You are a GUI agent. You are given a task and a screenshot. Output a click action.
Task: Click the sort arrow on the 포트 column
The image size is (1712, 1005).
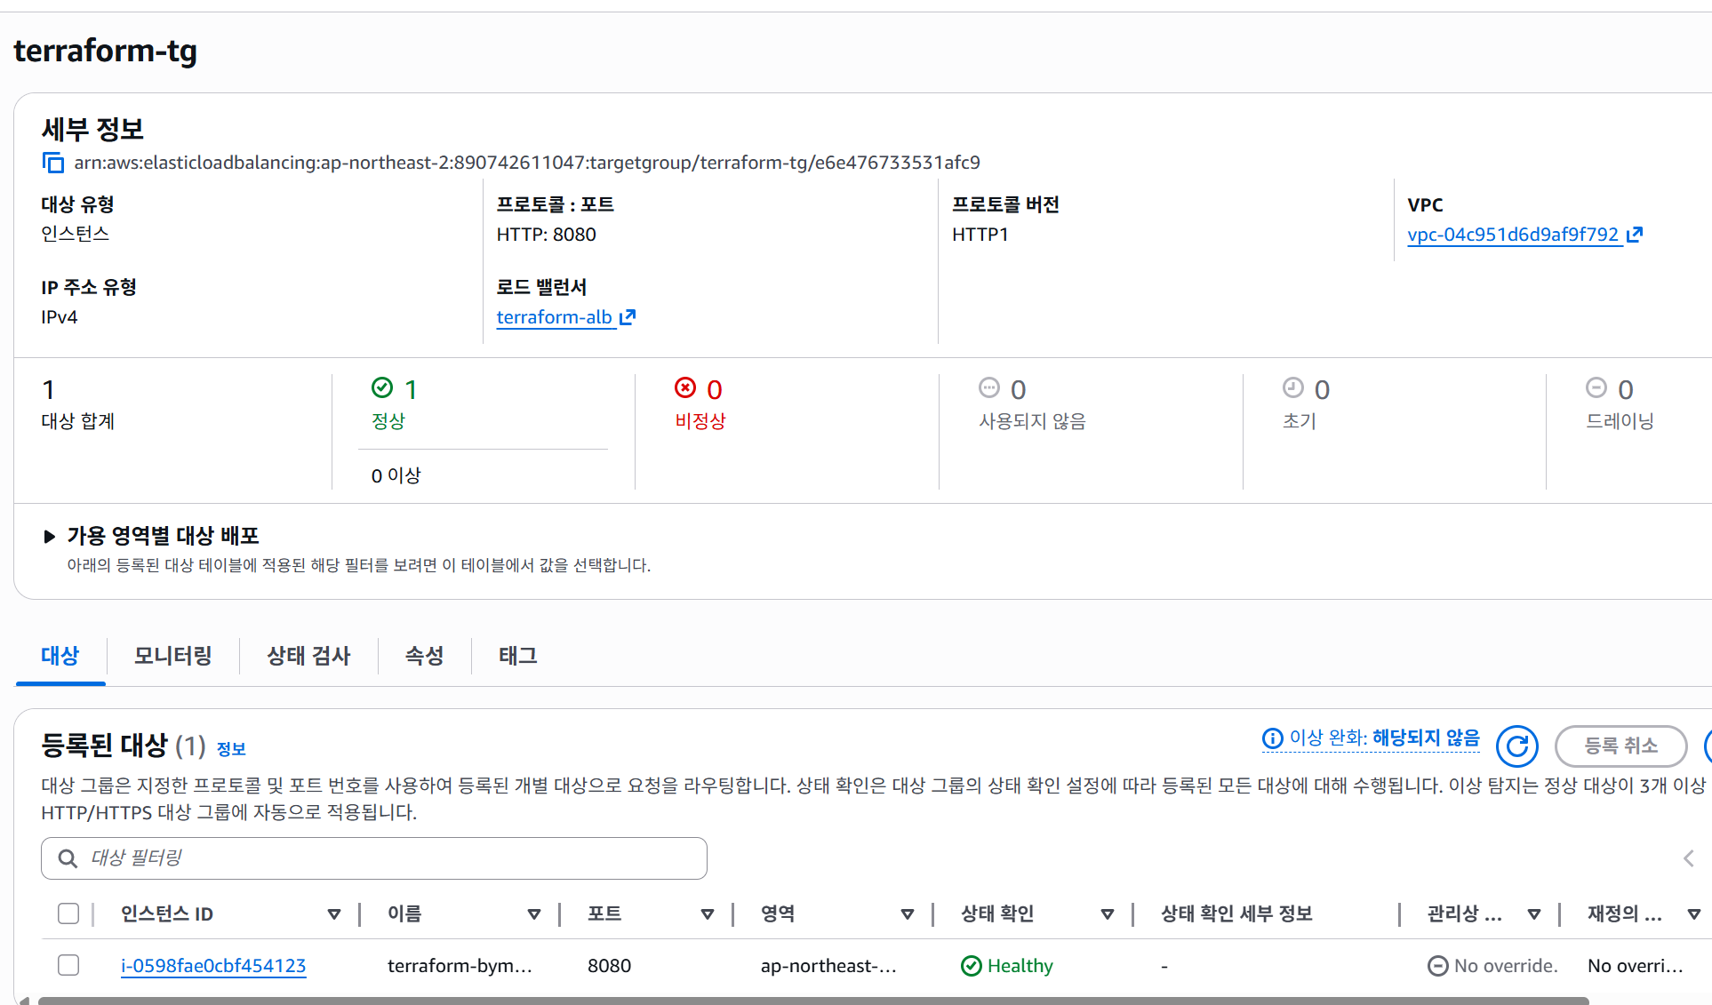[x=708, y=914]
